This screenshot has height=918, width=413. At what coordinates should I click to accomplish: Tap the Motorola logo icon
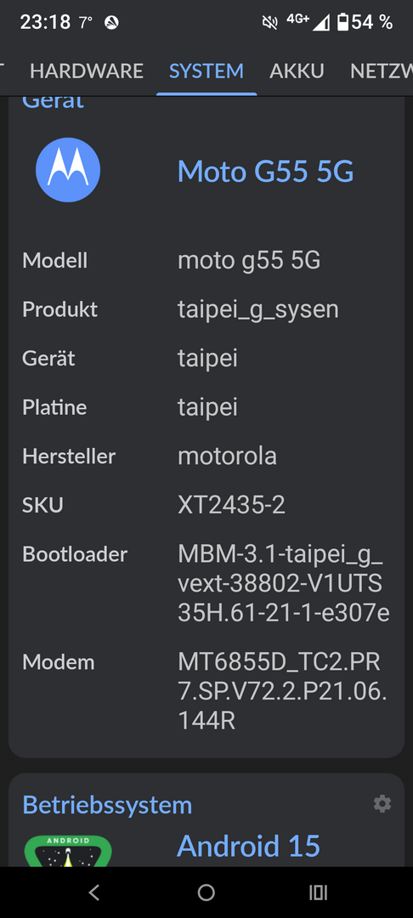pos(68,170)
